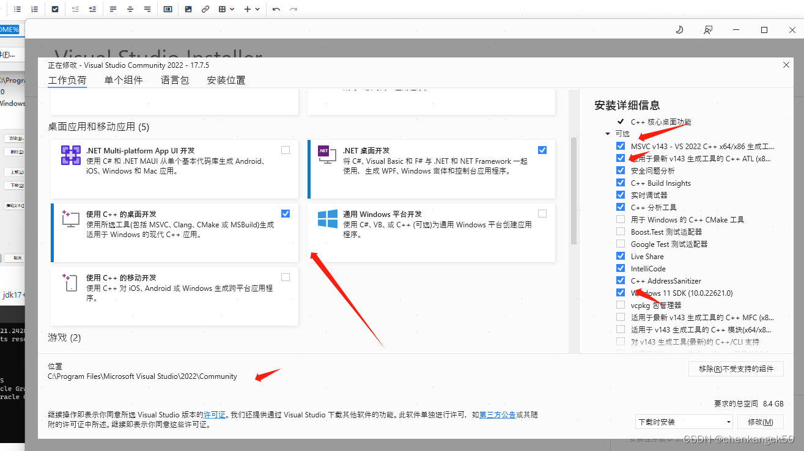Viewport: 804px width, 451px height.
Task: Toggle the 安全问题分析 checkbox
Action: click(x=621, y=170)
